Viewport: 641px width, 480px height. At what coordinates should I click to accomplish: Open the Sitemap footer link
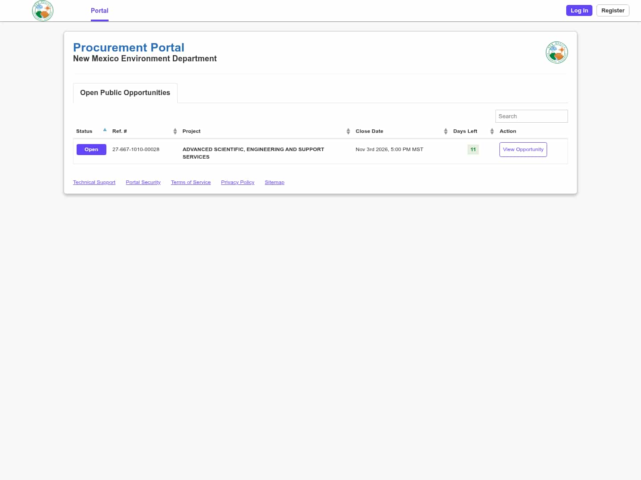(274, 182)
